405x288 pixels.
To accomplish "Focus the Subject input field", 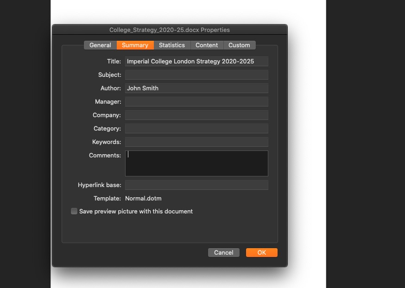I will point(196,75).
